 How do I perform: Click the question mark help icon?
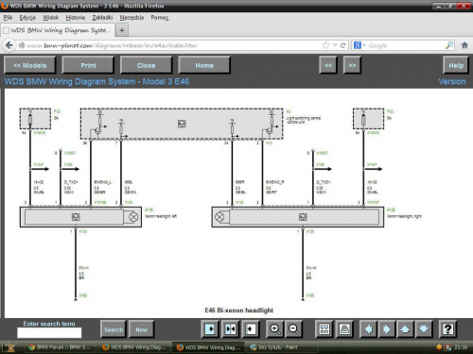[x=447, y=329]
